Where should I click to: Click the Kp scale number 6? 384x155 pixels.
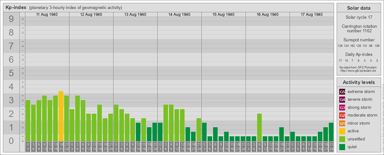11,59
